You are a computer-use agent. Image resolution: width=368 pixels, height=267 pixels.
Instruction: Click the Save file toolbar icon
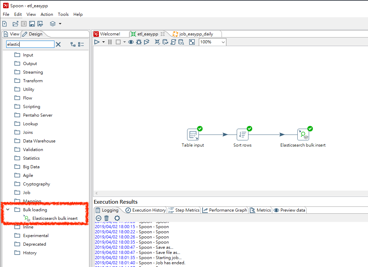coord(32,24)
